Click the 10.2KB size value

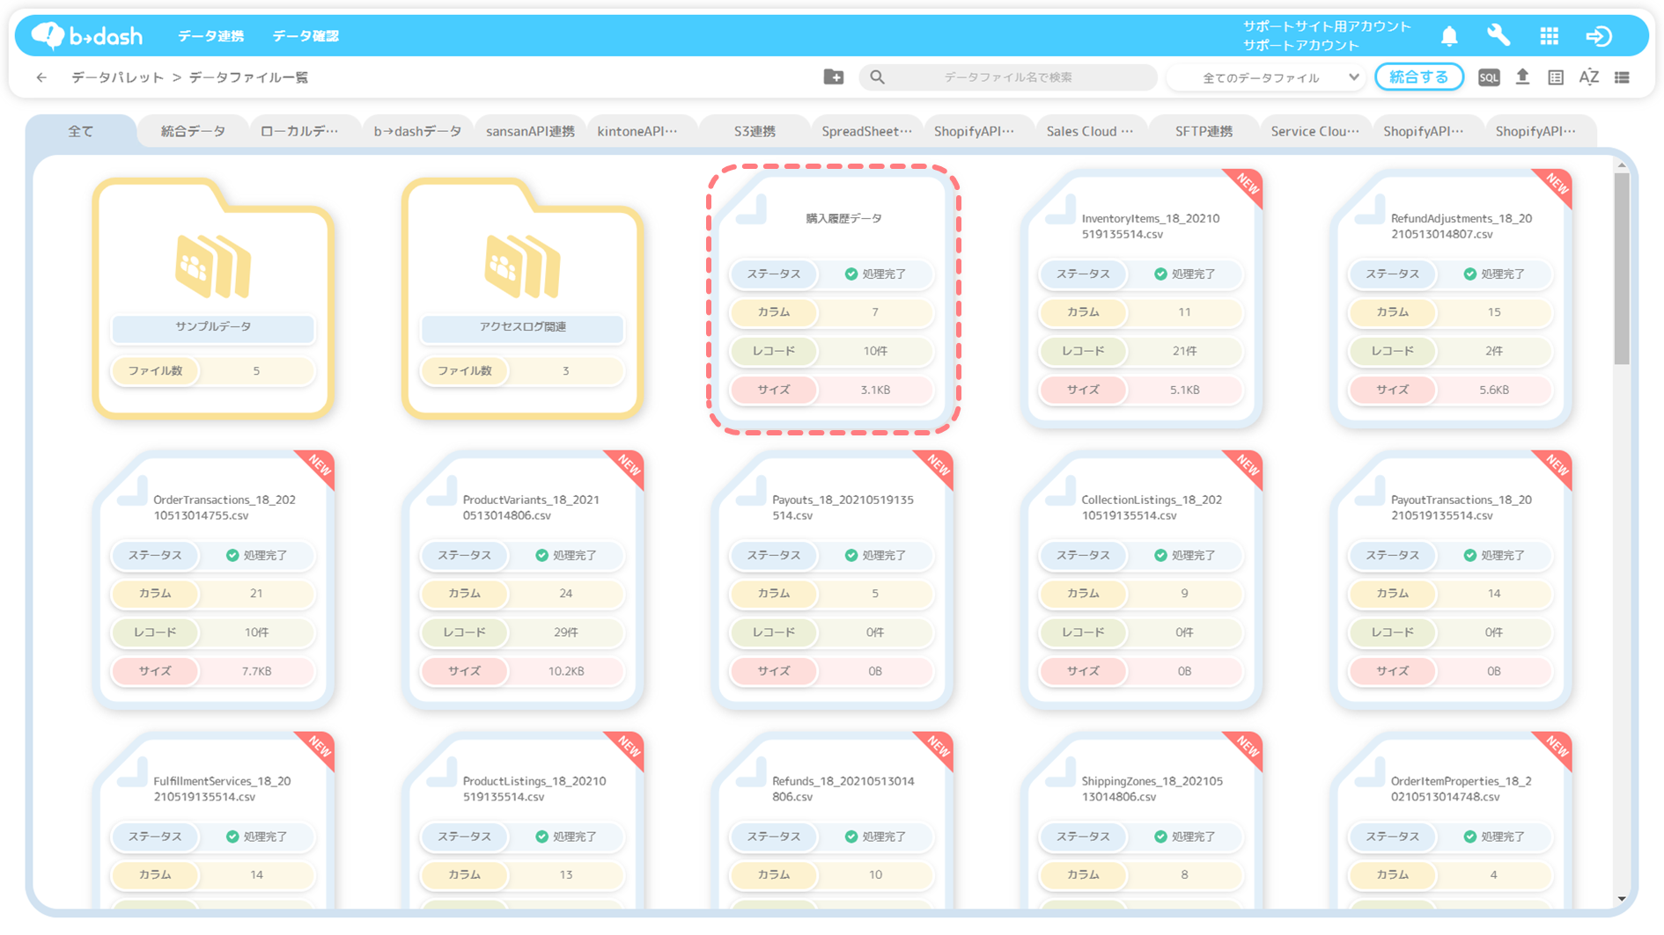coord(566,671)
